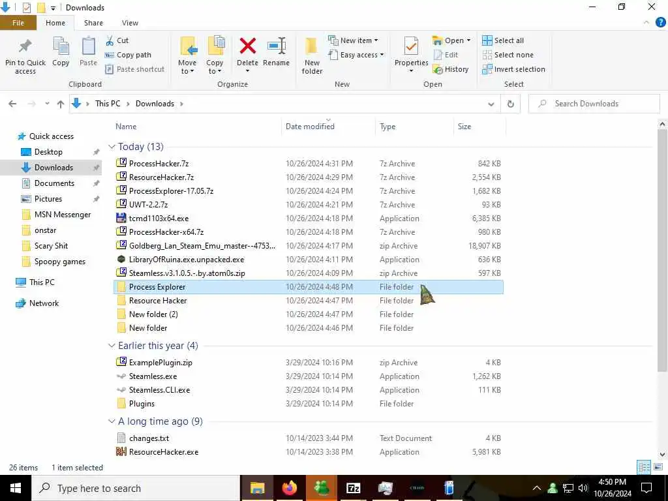Click Select all in ribbon
This screenshot has width=668, height=501.
click(x=503, y=40)
